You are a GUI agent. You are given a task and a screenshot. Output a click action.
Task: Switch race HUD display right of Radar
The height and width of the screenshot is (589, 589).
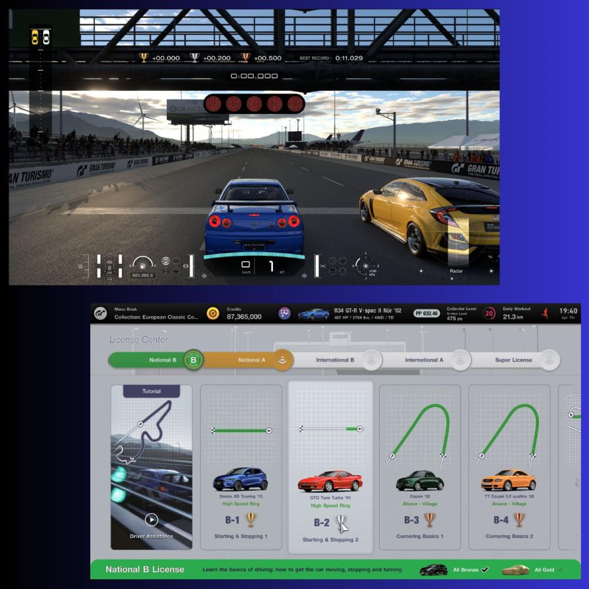tap(491, 270)
